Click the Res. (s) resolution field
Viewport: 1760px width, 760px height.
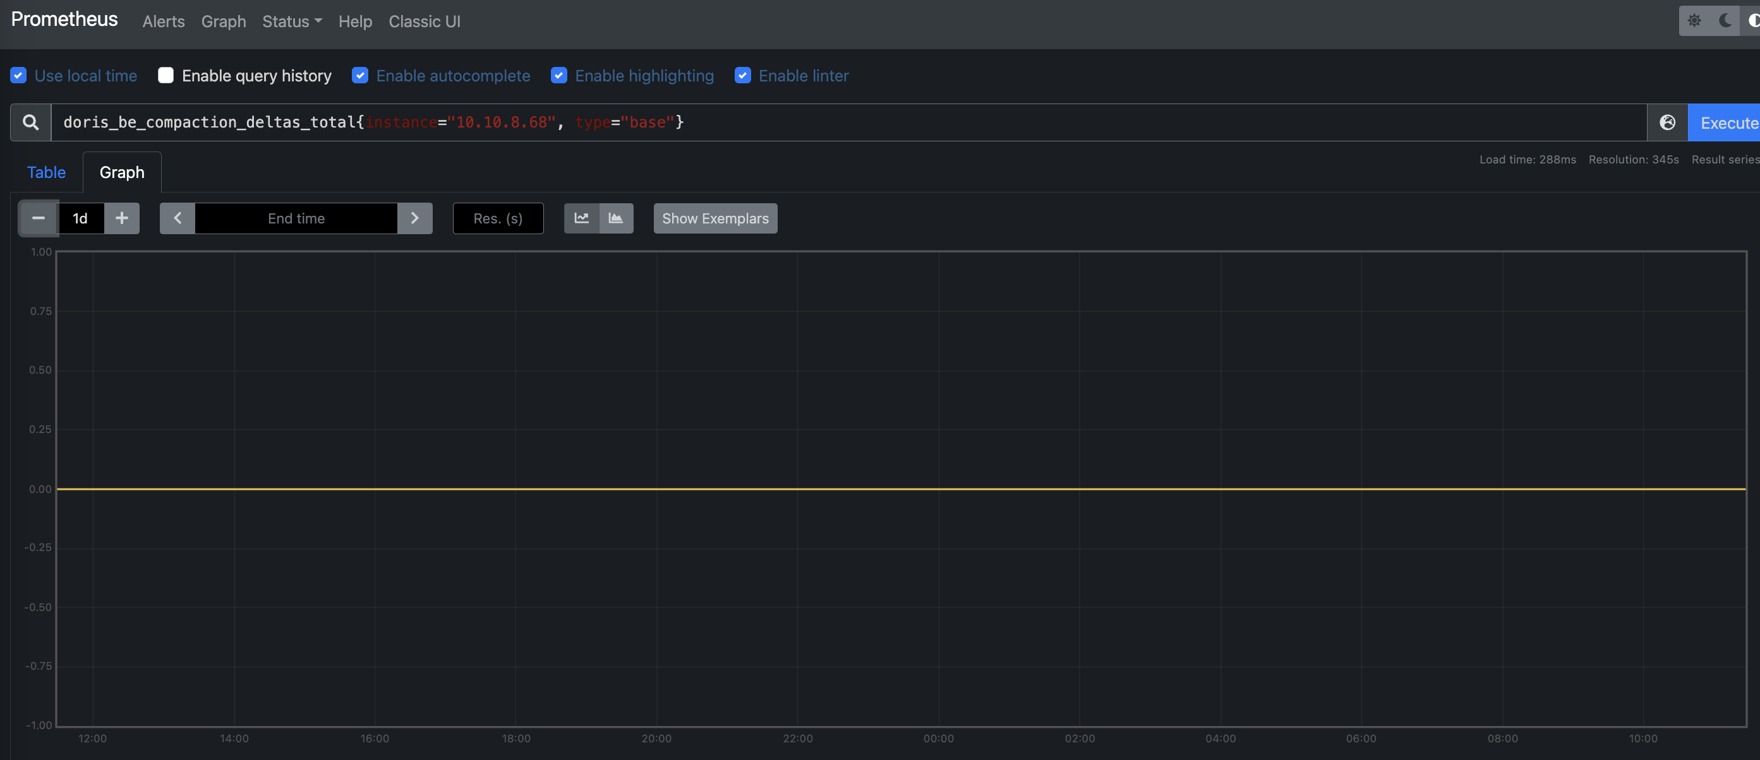tap(498, 218)
